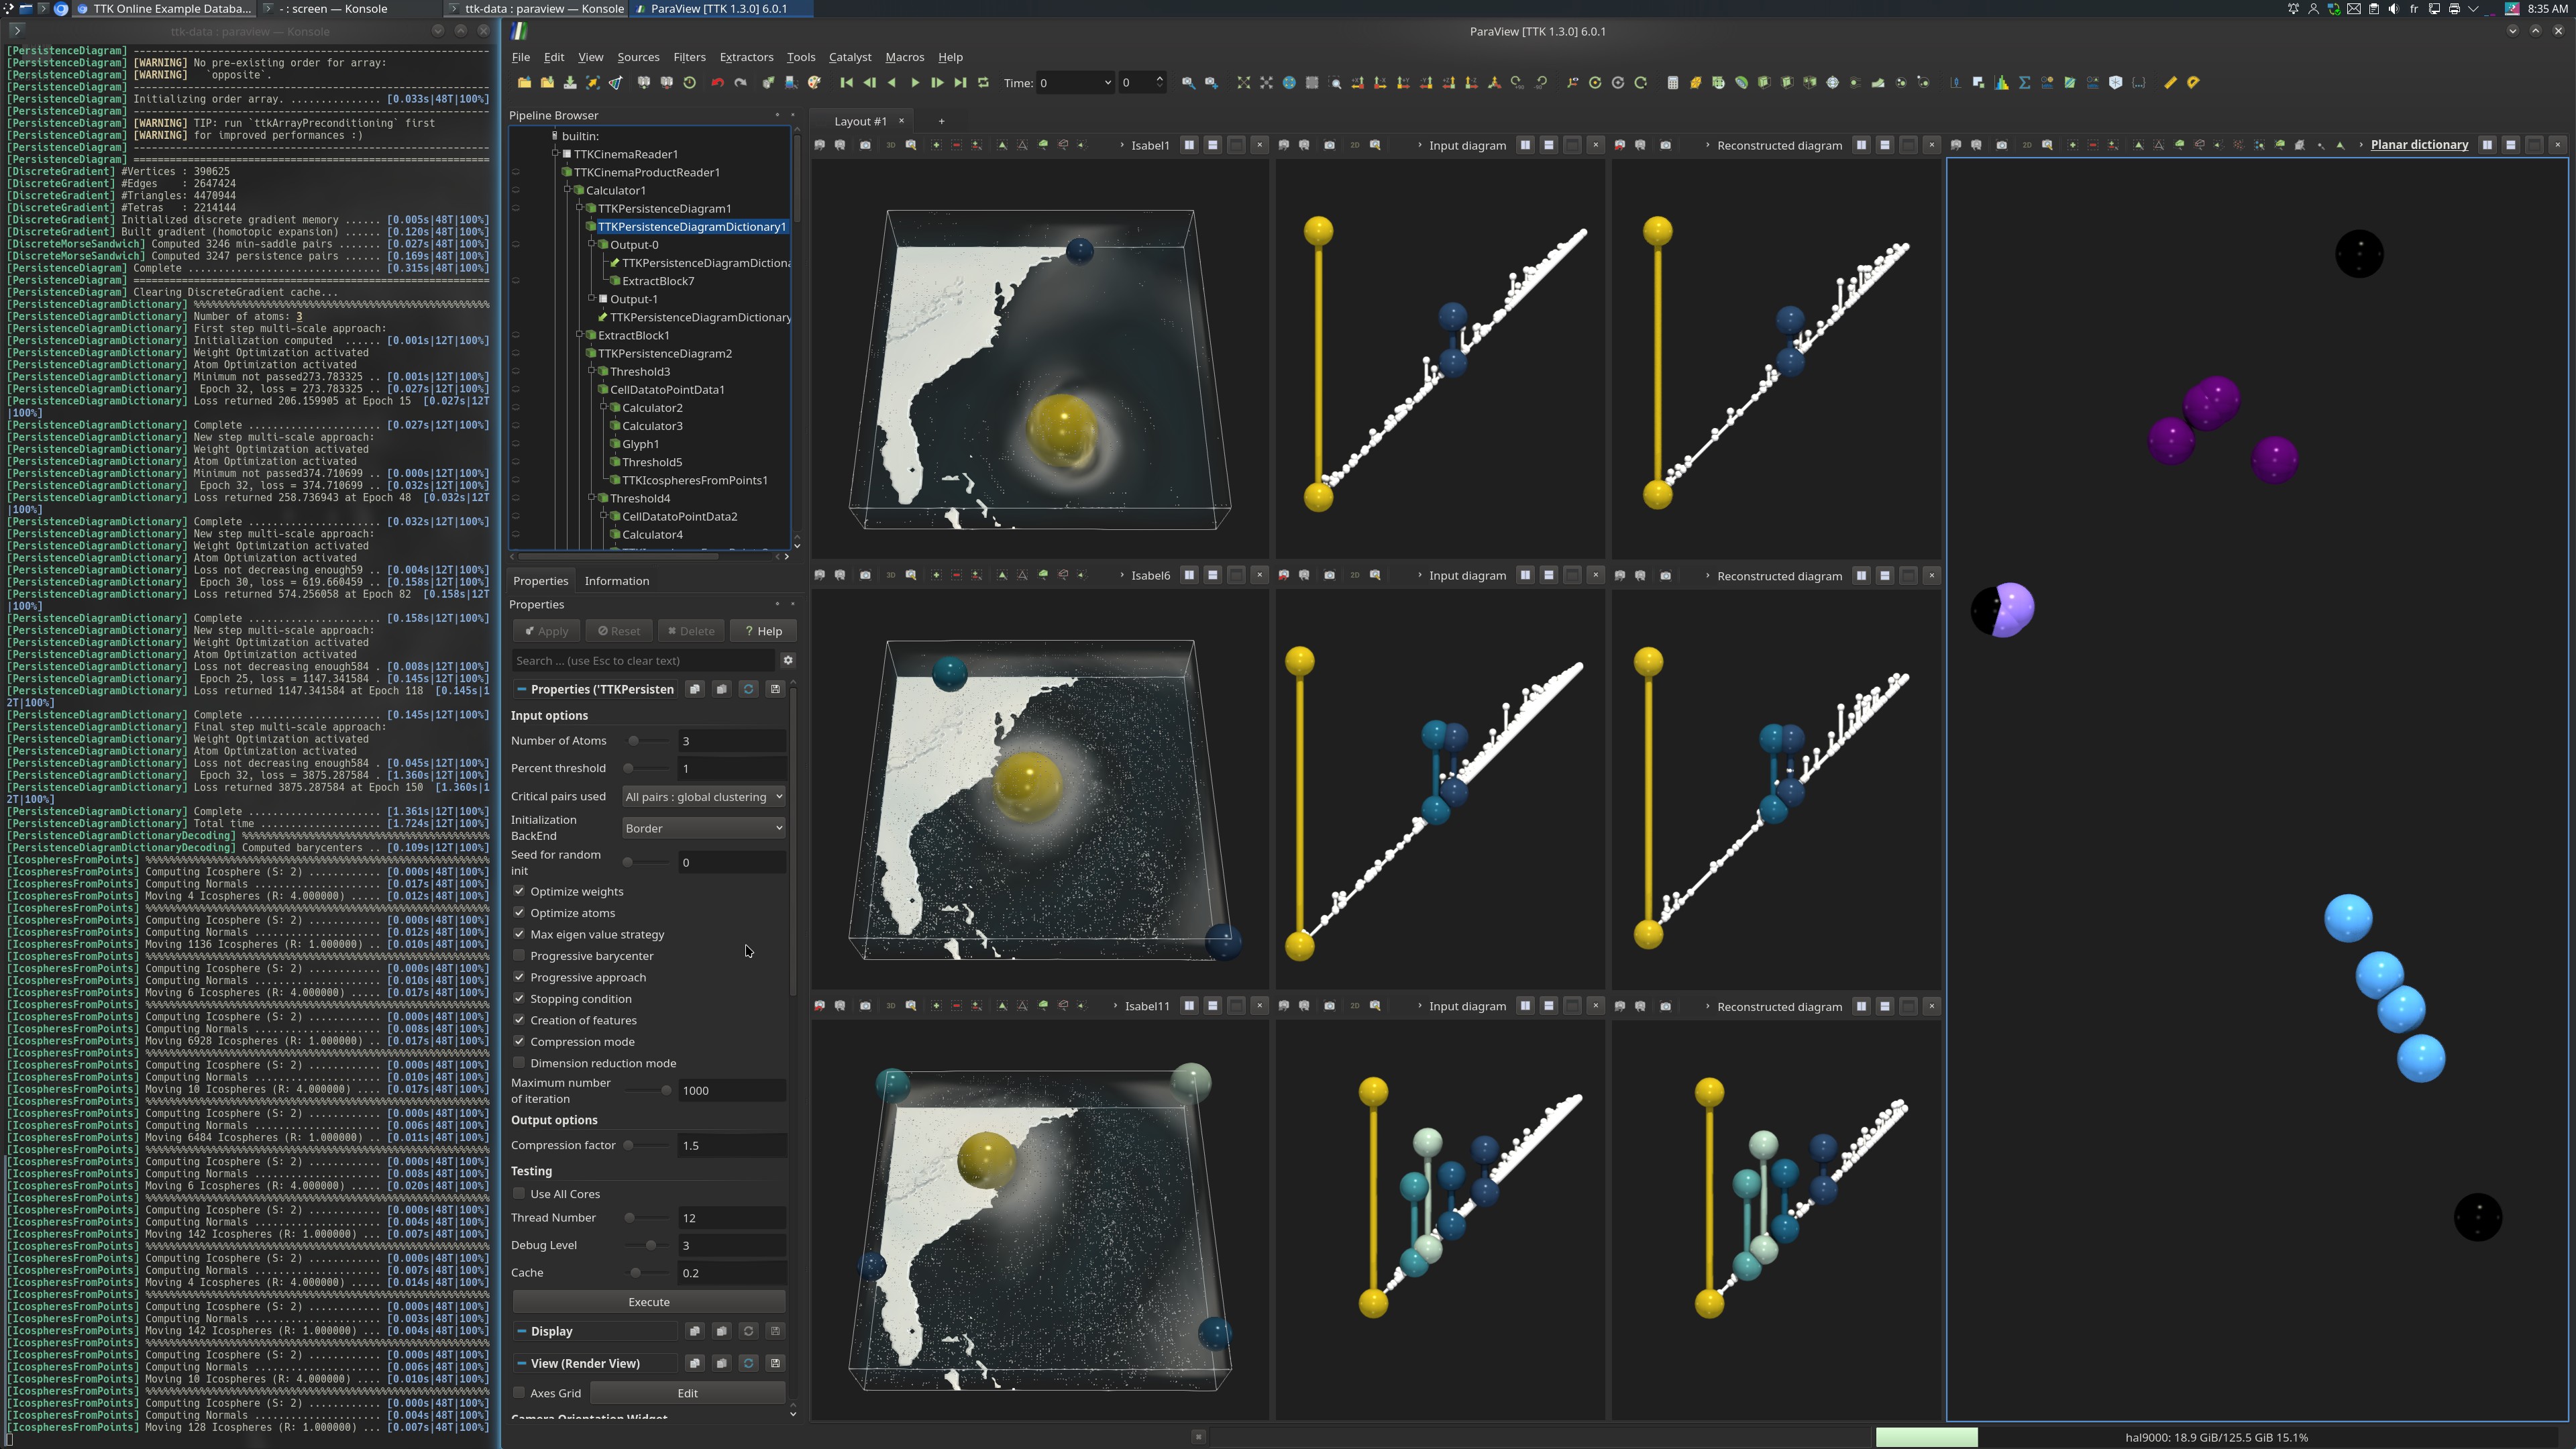Toggle animation loop mode
The image size is (2576, 1449).
pyautogui.click(x=983, y=83)
